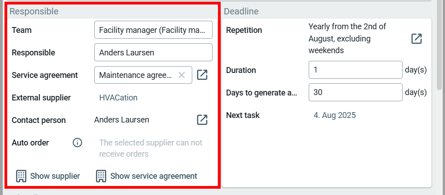Click the building icon beside Show service agreement
This screenshot has width=445, height=195.
[101, 176]
